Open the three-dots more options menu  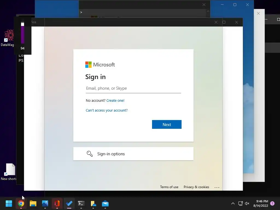217,187
